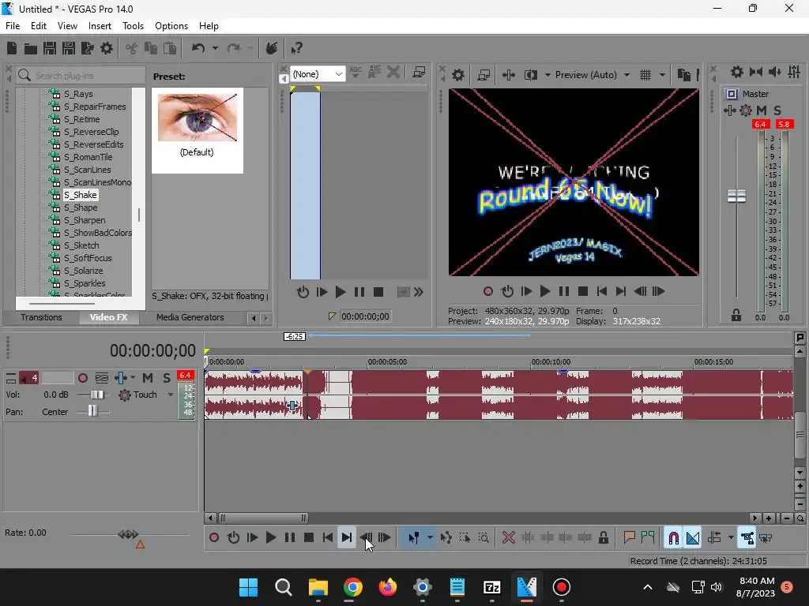Click timeline Play button in transport bar
Screen dimensions: 809x606
coord(270,538)
